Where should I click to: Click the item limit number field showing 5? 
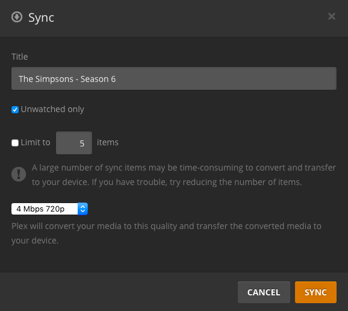point(74,143)
